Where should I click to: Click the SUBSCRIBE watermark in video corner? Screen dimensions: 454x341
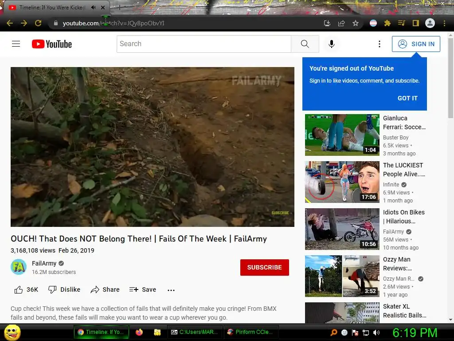(281, 213)
